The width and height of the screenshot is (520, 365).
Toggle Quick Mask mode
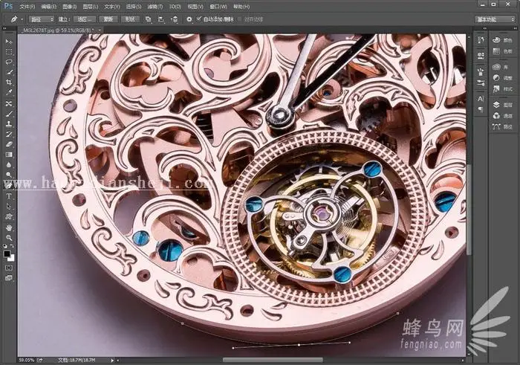tap(9, 268)
